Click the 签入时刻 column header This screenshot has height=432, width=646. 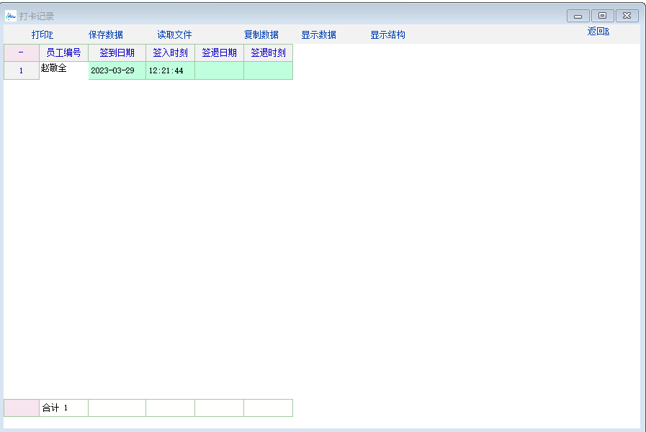pyautogui.click(x=170, y=52)
